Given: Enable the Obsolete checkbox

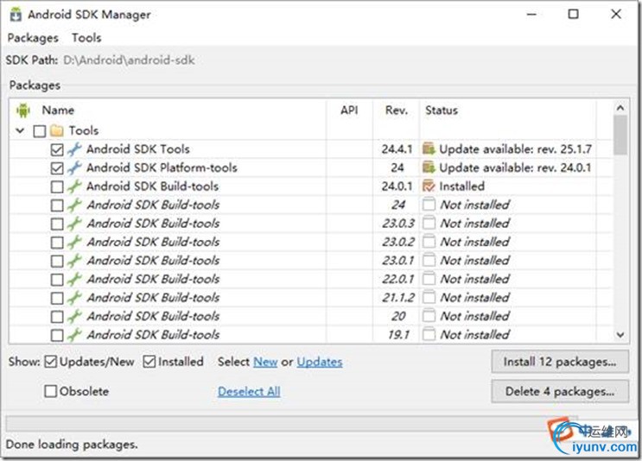Looking at the screenshot, I should tap(50, 391).
